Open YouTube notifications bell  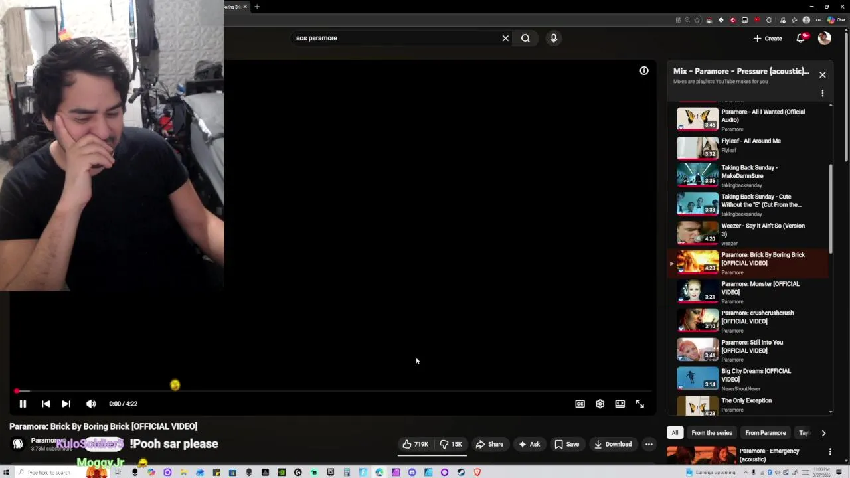click(x=801, y=39)
